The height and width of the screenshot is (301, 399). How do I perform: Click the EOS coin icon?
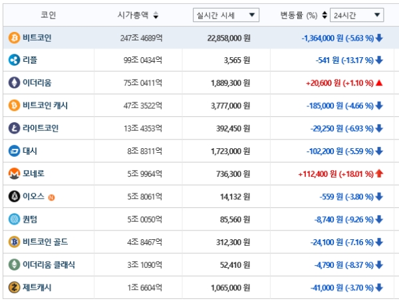tap(14, 196)
